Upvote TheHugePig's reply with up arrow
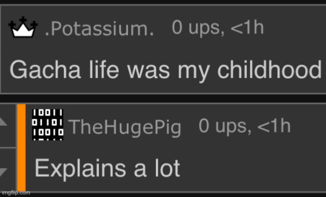This screenshot has width=326, height=197. click(4, 122)
